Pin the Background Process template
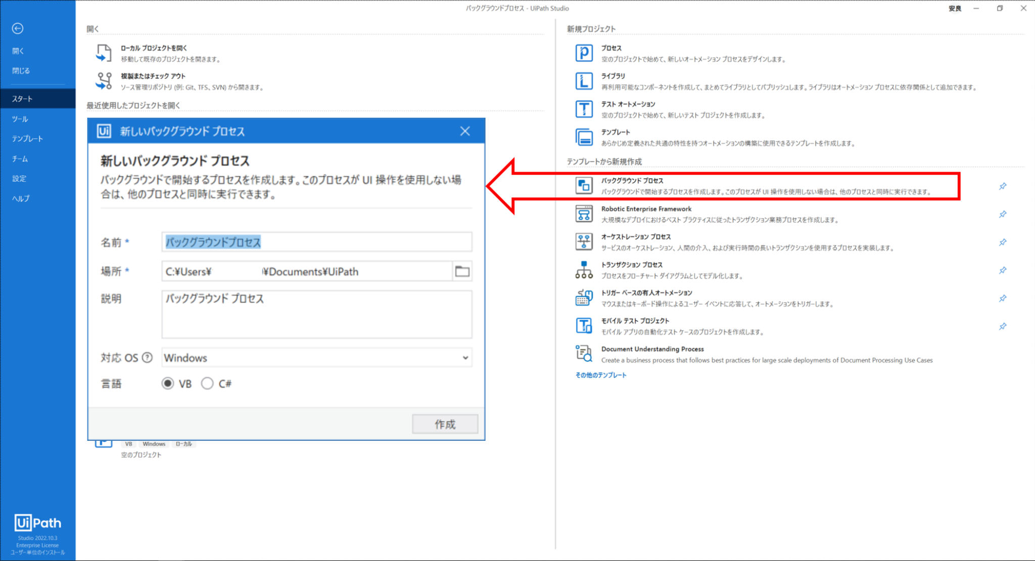 click(x=1003, y=186)
